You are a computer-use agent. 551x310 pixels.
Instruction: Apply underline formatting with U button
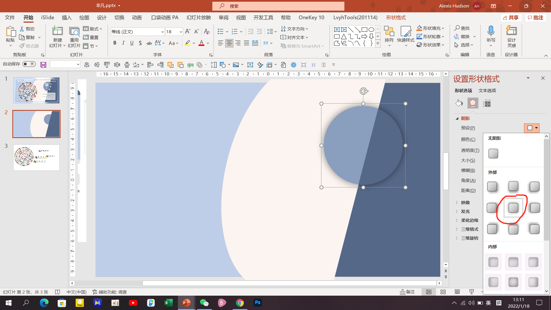(x=132, y=43)
